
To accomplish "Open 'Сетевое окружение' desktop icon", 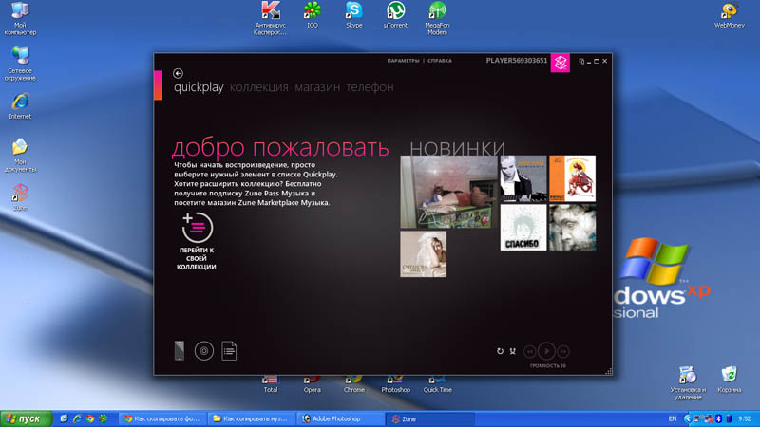I will tap(20, 64).
